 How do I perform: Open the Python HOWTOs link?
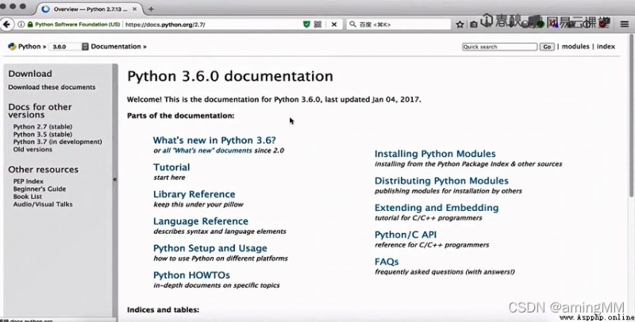pos(191,275)
